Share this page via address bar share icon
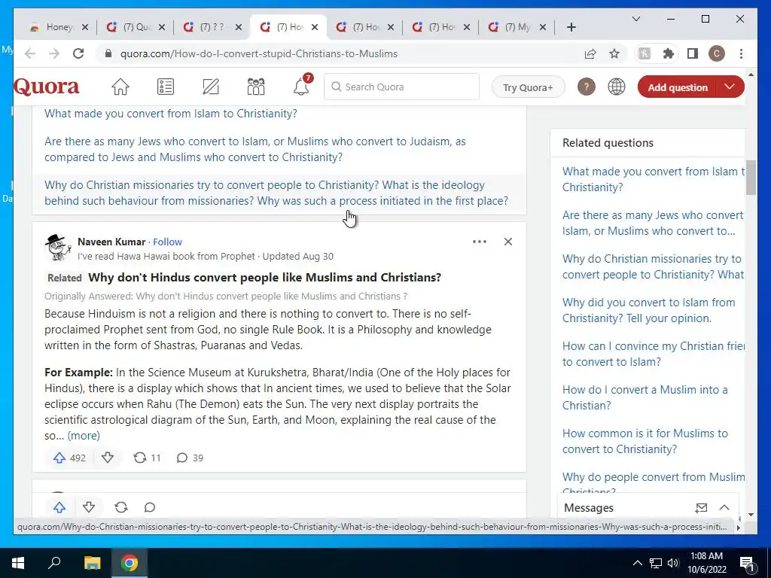Image resolution: width=771 pixels, height=578 pixels. 590,53
